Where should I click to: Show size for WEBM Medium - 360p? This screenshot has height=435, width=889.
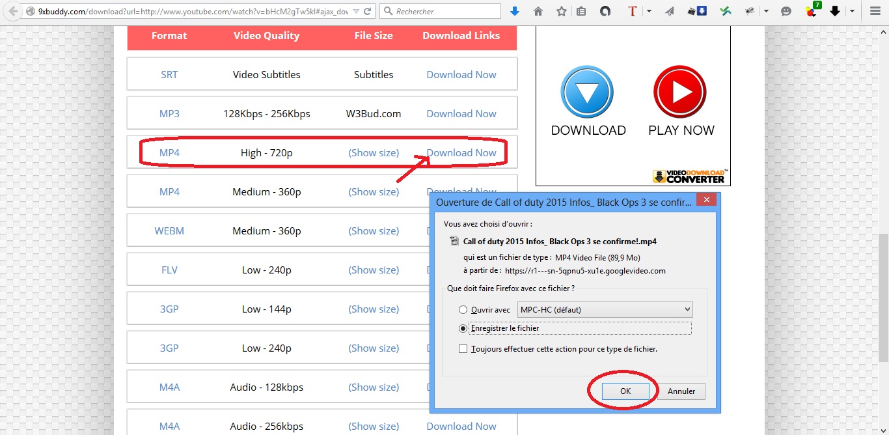click(374, 231)
